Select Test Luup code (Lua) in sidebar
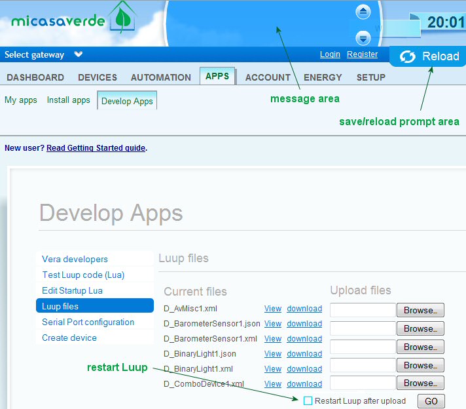466x409 pixels. (x=83, y=275)
